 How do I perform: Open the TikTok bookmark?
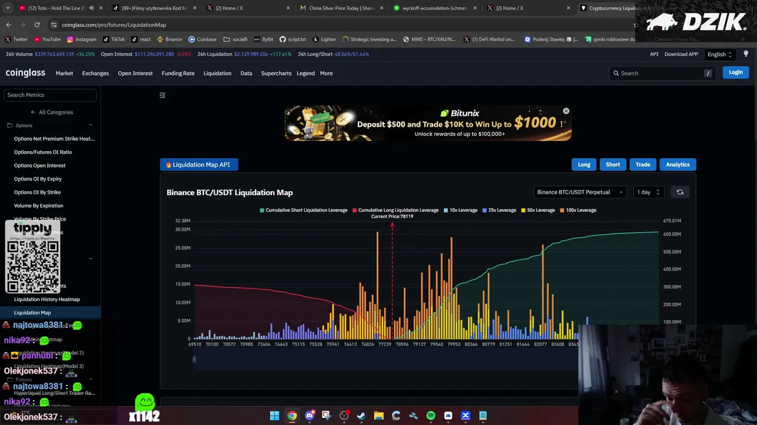click(x=114, y=39)
